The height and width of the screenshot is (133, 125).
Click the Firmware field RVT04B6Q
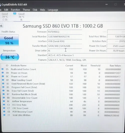click(x=64, y=32)
